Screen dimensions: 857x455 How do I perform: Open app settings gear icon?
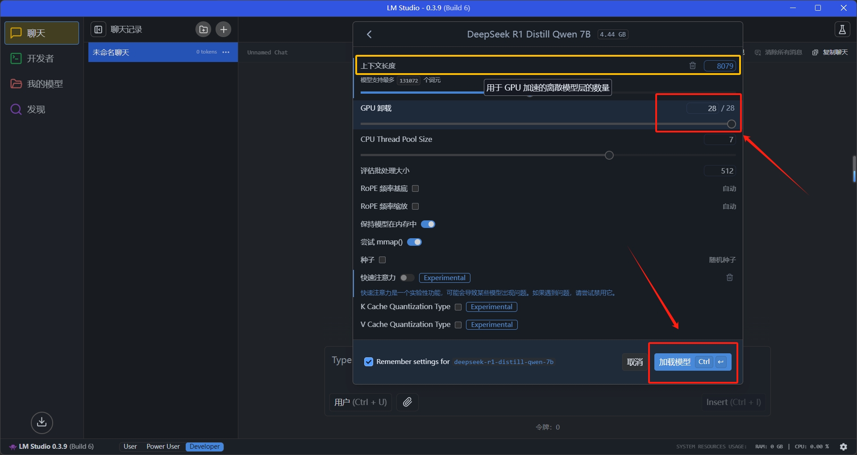(x=844, y=446)
